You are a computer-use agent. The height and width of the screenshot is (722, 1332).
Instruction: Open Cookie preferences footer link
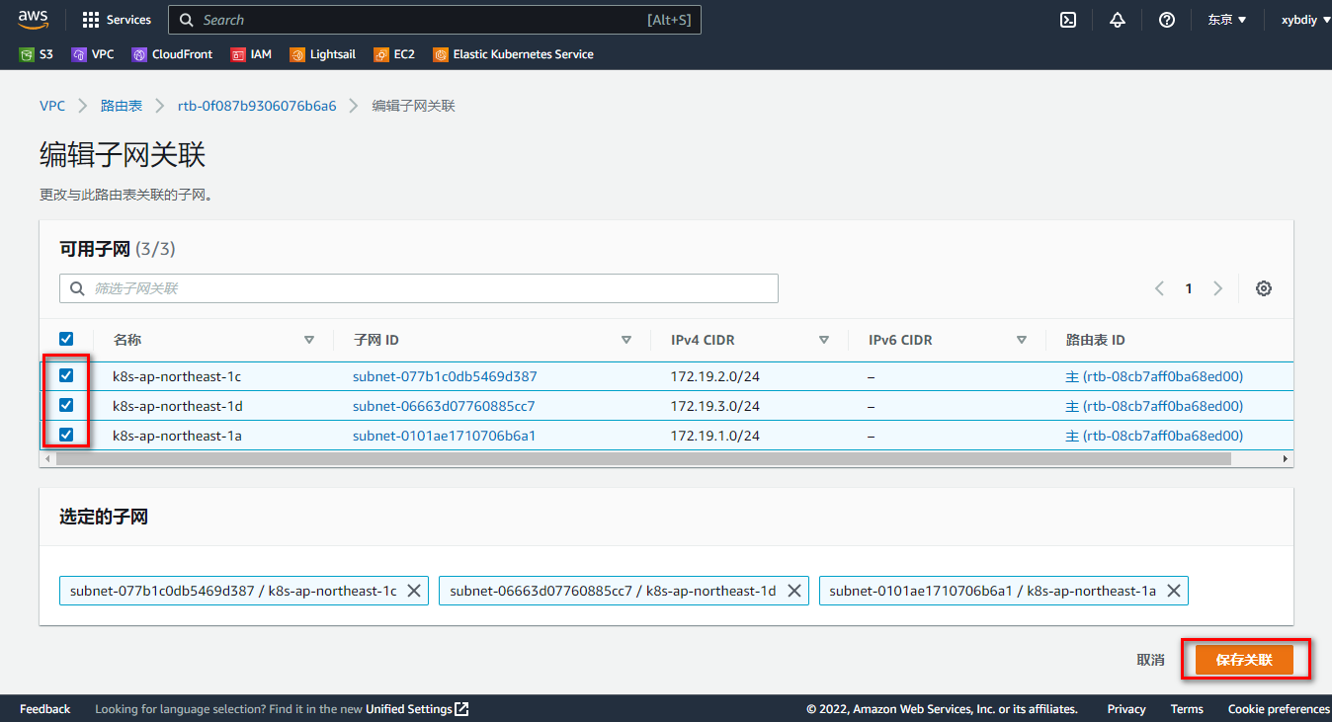click(x=1279, y=709)
